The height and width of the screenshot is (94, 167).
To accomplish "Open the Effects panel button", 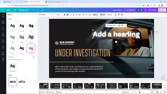I will pos(95,15).
